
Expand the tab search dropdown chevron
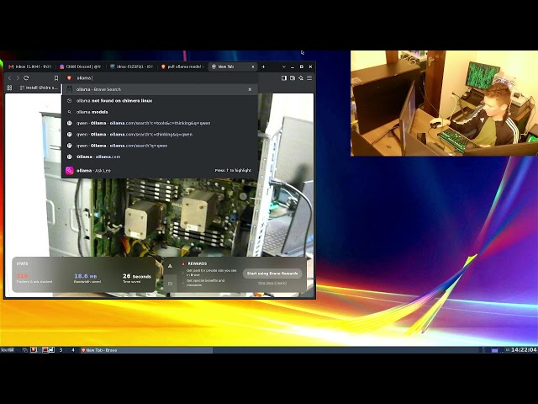click(x=284, y=66)
